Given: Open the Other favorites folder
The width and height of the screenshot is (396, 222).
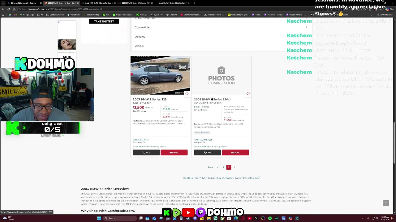Looking at the screenshot, I should click(385, 15).
